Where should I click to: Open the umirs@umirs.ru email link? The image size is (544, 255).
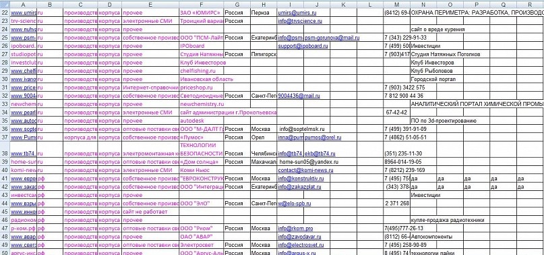point(297,13)
